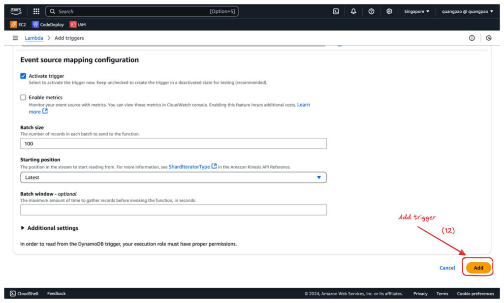Image resolution: width=504 pixels, height=303 pixels.
Task: Click the Batch window input field
Action: (174, 210)
